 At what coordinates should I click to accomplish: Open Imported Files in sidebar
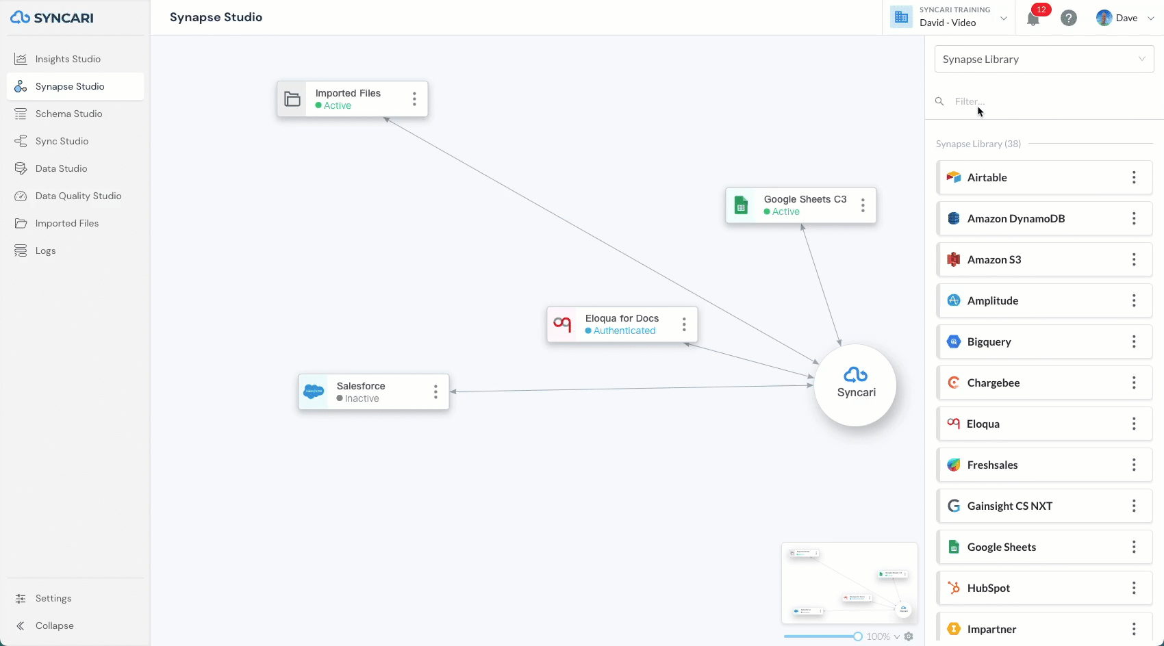[75, 223]
